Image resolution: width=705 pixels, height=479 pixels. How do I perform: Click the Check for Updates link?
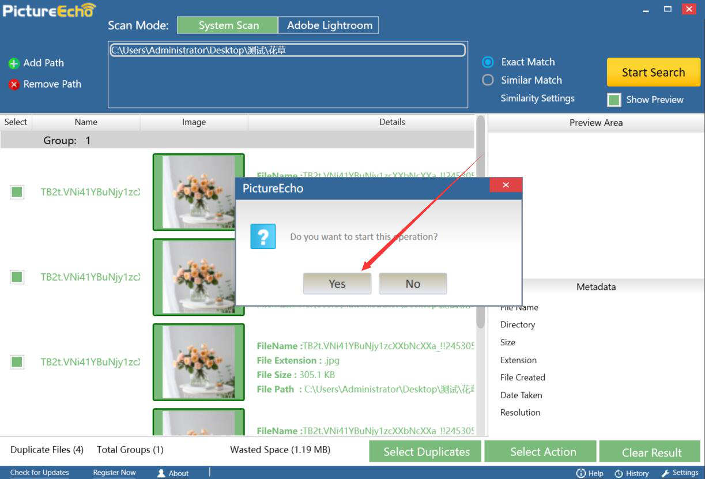tap(40, 473)
